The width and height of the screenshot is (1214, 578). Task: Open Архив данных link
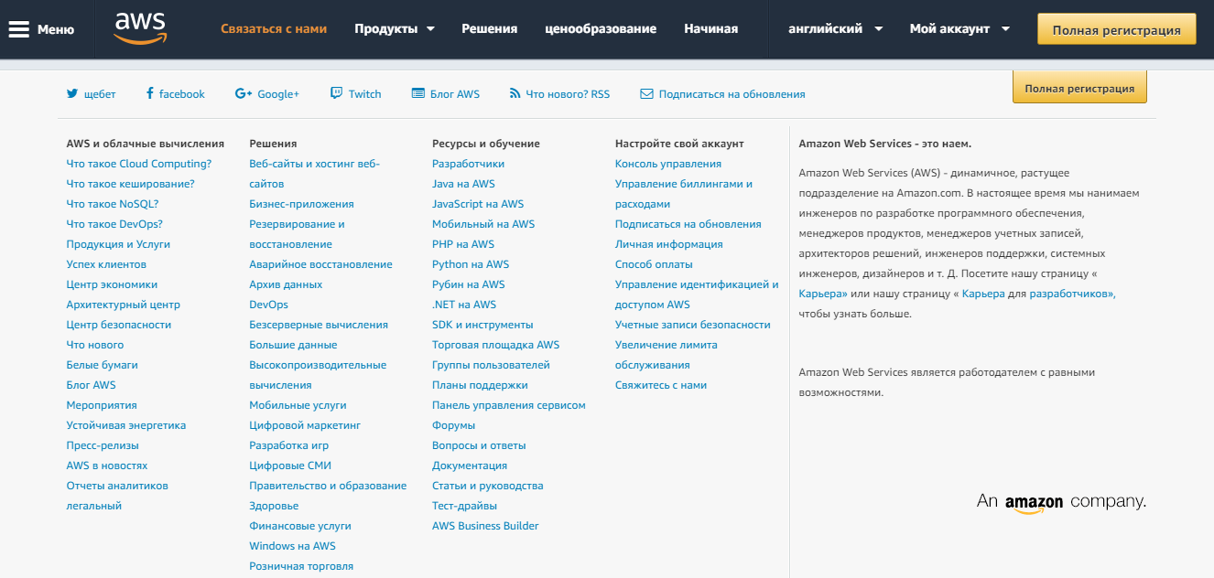coord(286,284)
